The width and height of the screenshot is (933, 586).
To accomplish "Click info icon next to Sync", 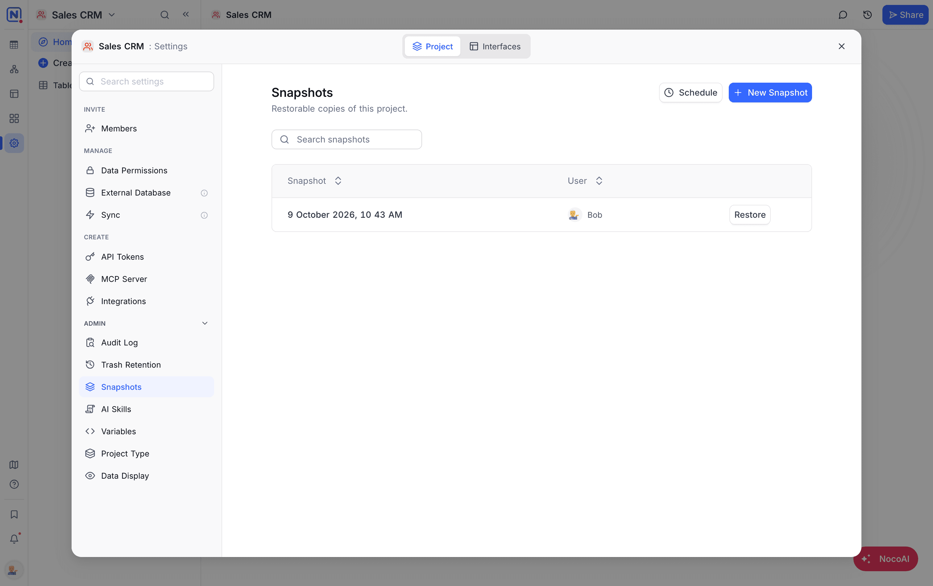I will click(204, 215).
